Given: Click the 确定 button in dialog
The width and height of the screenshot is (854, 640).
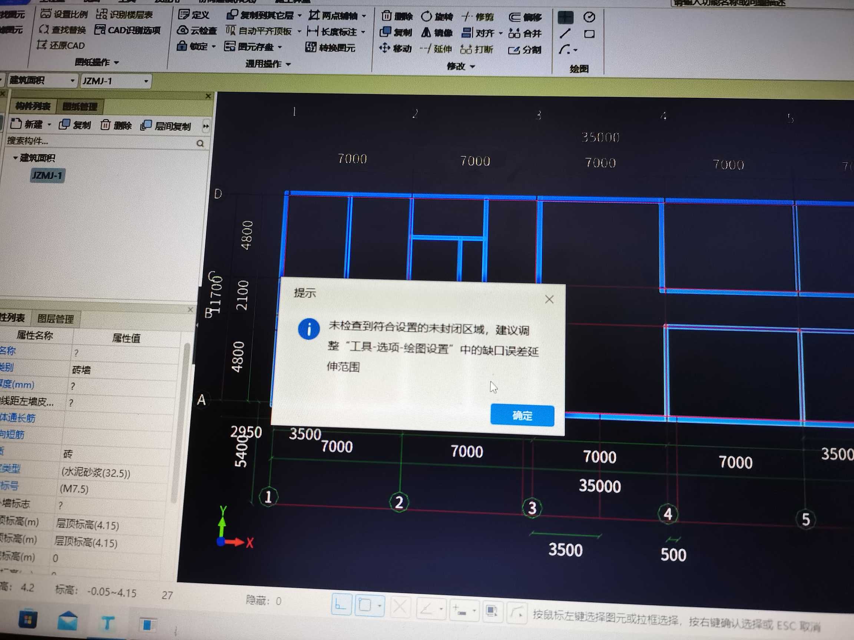Looking at the screenshot, I should (522, 416).
